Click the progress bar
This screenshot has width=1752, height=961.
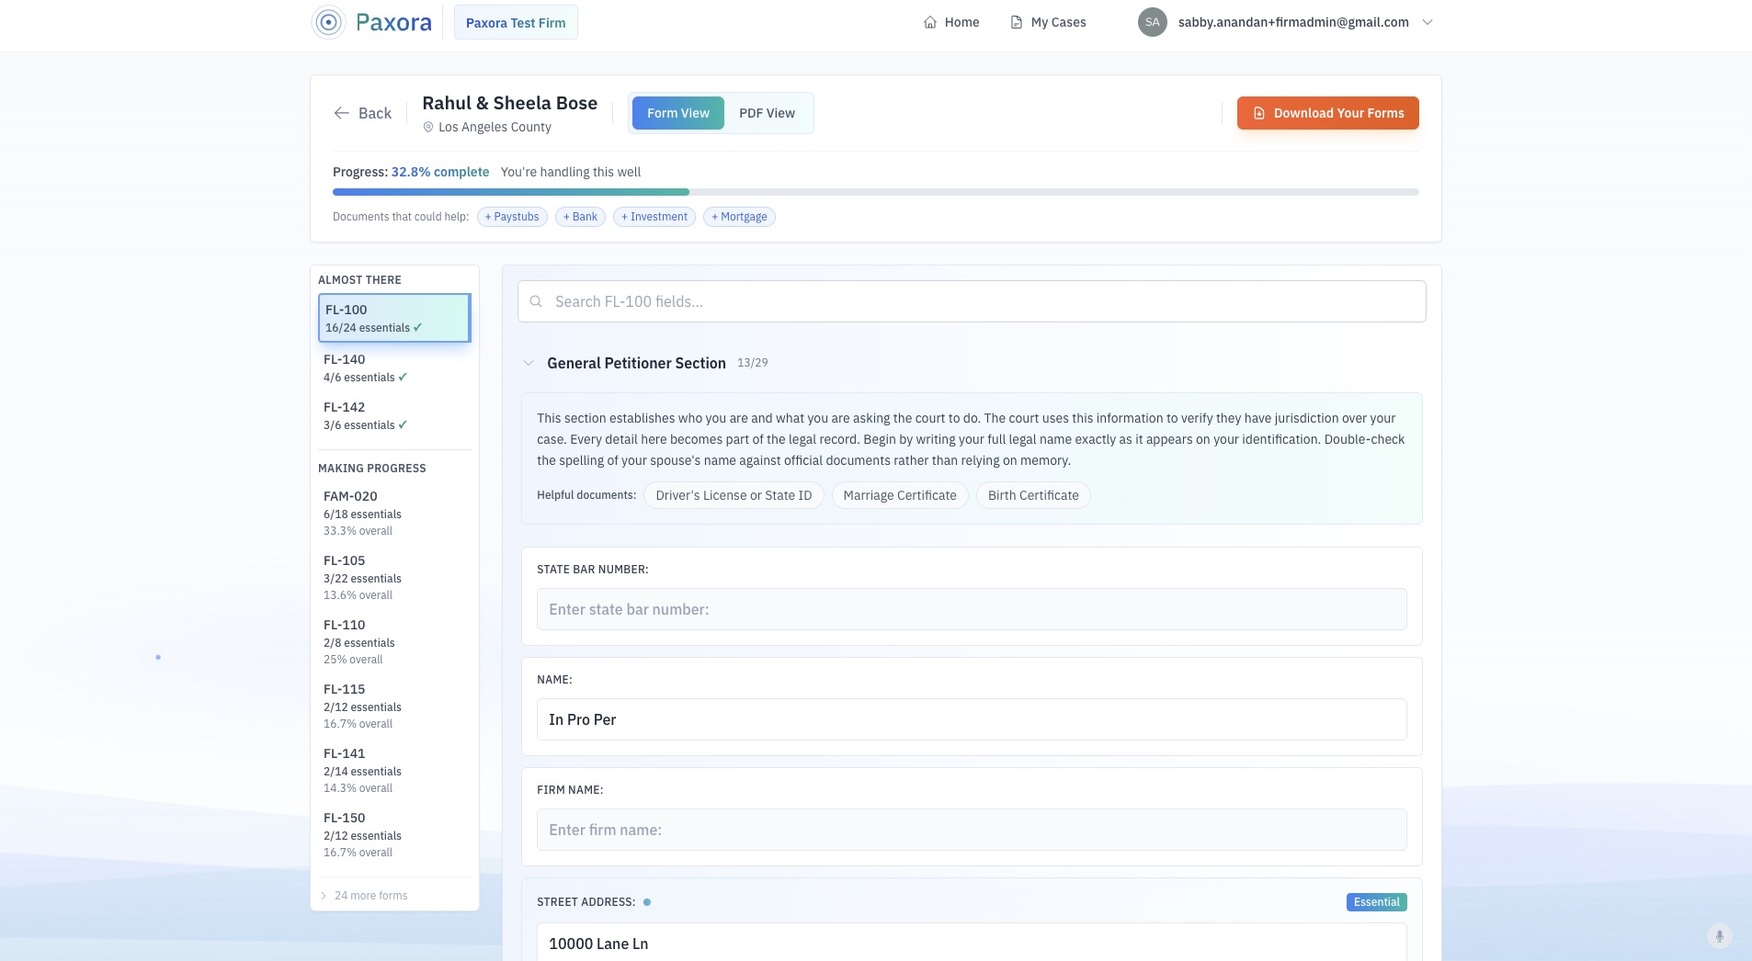point(875,192)
